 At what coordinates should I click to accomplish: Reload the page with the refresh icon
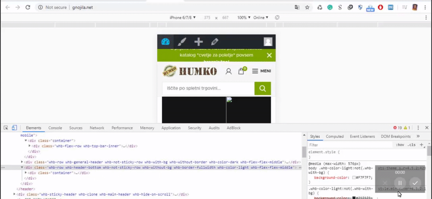click(28, 7)
